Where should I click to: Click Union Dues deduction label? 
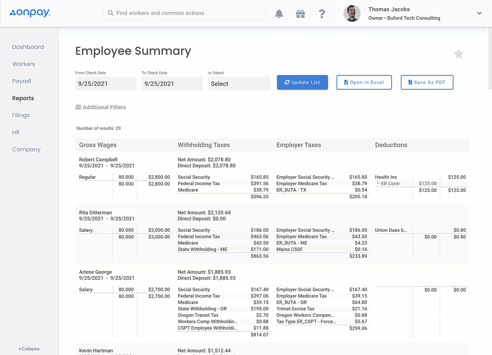pos(391,230)
